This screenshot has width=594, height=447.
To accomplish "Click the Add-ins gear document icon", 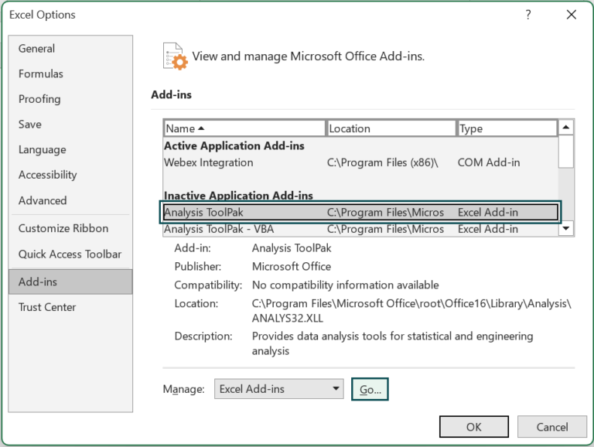I will pos(175,56).
